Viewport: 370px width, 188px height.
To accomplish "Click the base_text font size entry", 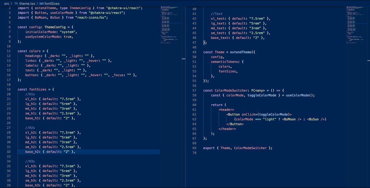I will point(238,38).
